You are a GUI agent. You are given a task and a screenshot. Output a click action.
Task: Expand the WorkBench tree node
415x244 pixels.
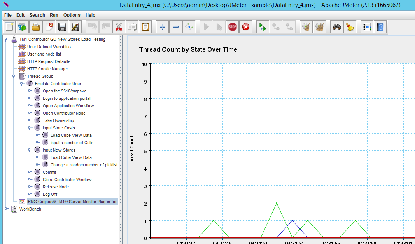point(6,209)
